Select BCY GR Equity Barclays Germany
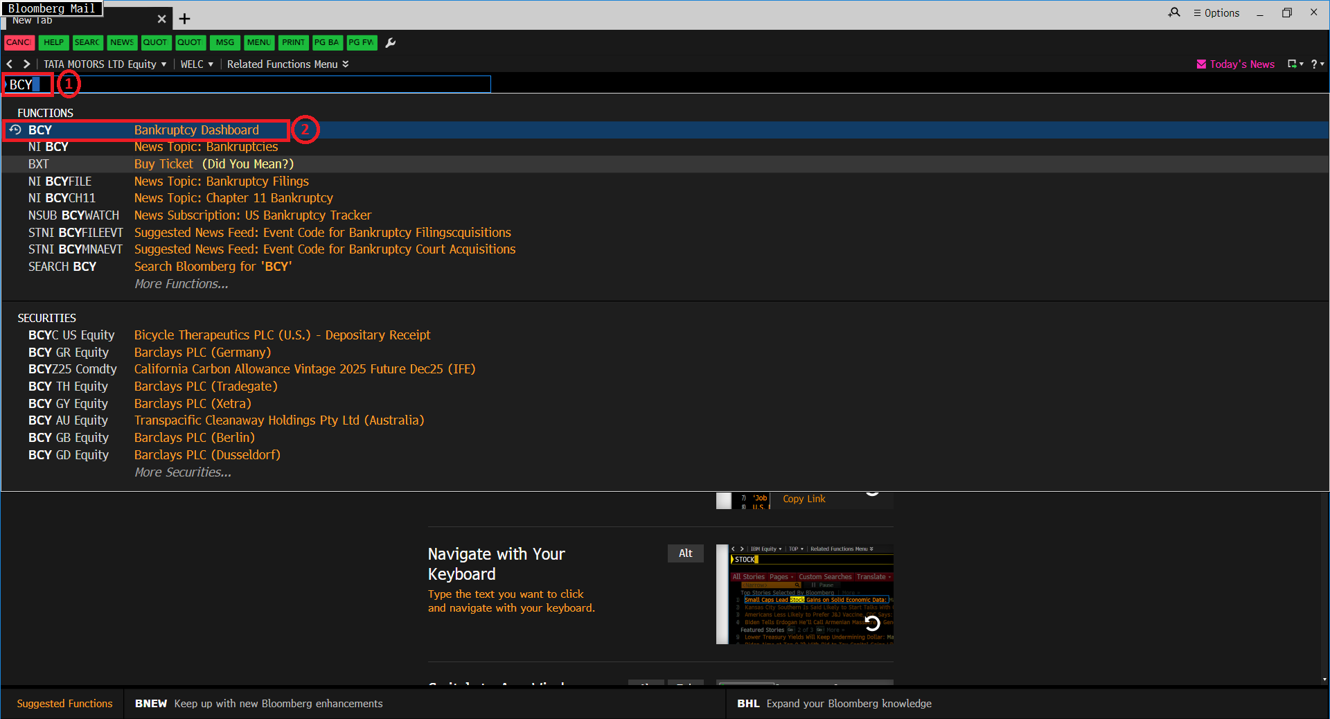1330x719 pixels. (665, 352)
